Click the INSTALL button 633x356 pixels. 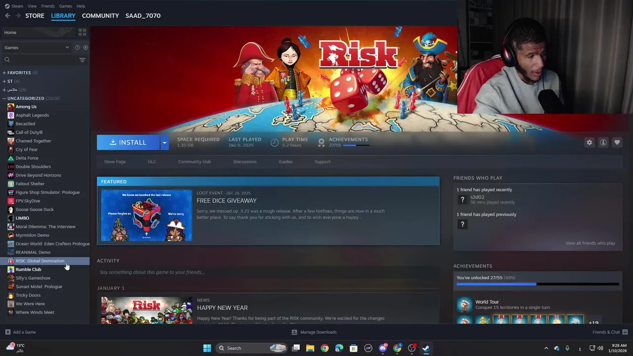(128, 142)
